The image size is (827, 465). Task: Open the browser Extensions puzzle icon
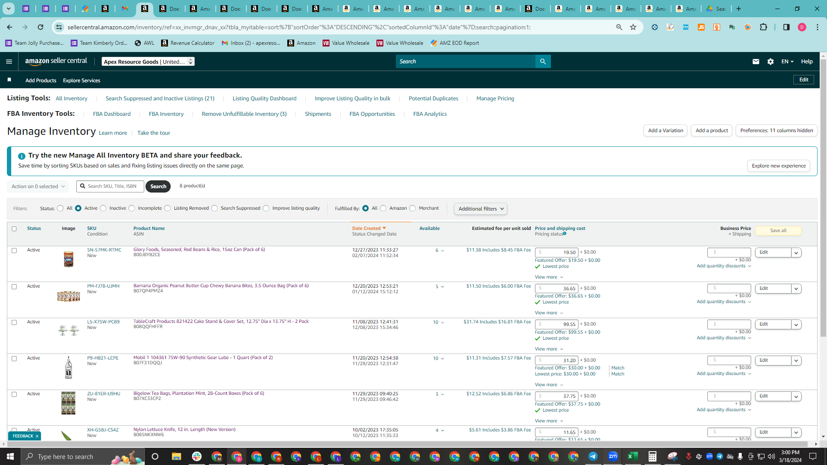click(763, 27)
